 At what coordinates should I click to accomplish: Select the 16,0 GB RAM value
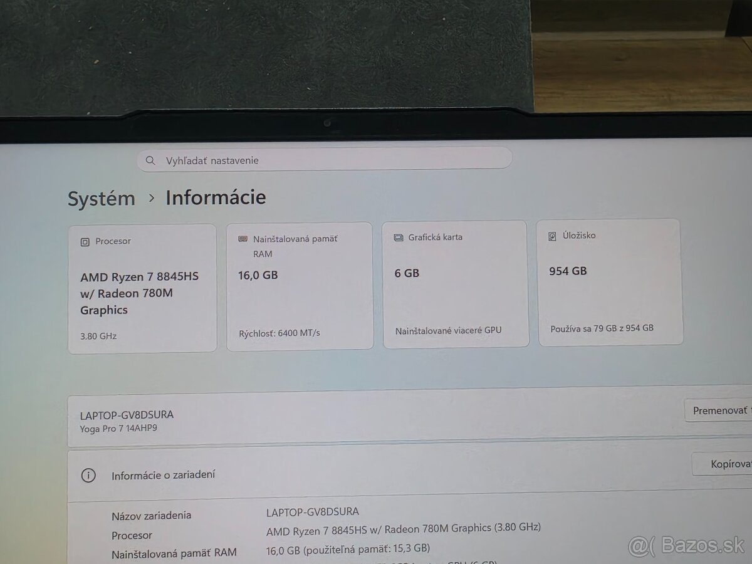(258, 275)
